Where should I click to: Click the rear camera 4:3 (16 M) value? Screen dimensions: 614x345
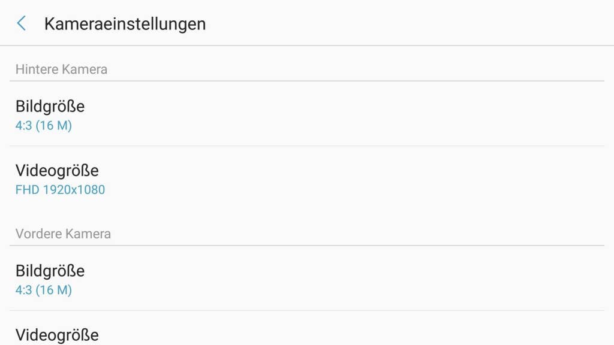click(43, 126)
